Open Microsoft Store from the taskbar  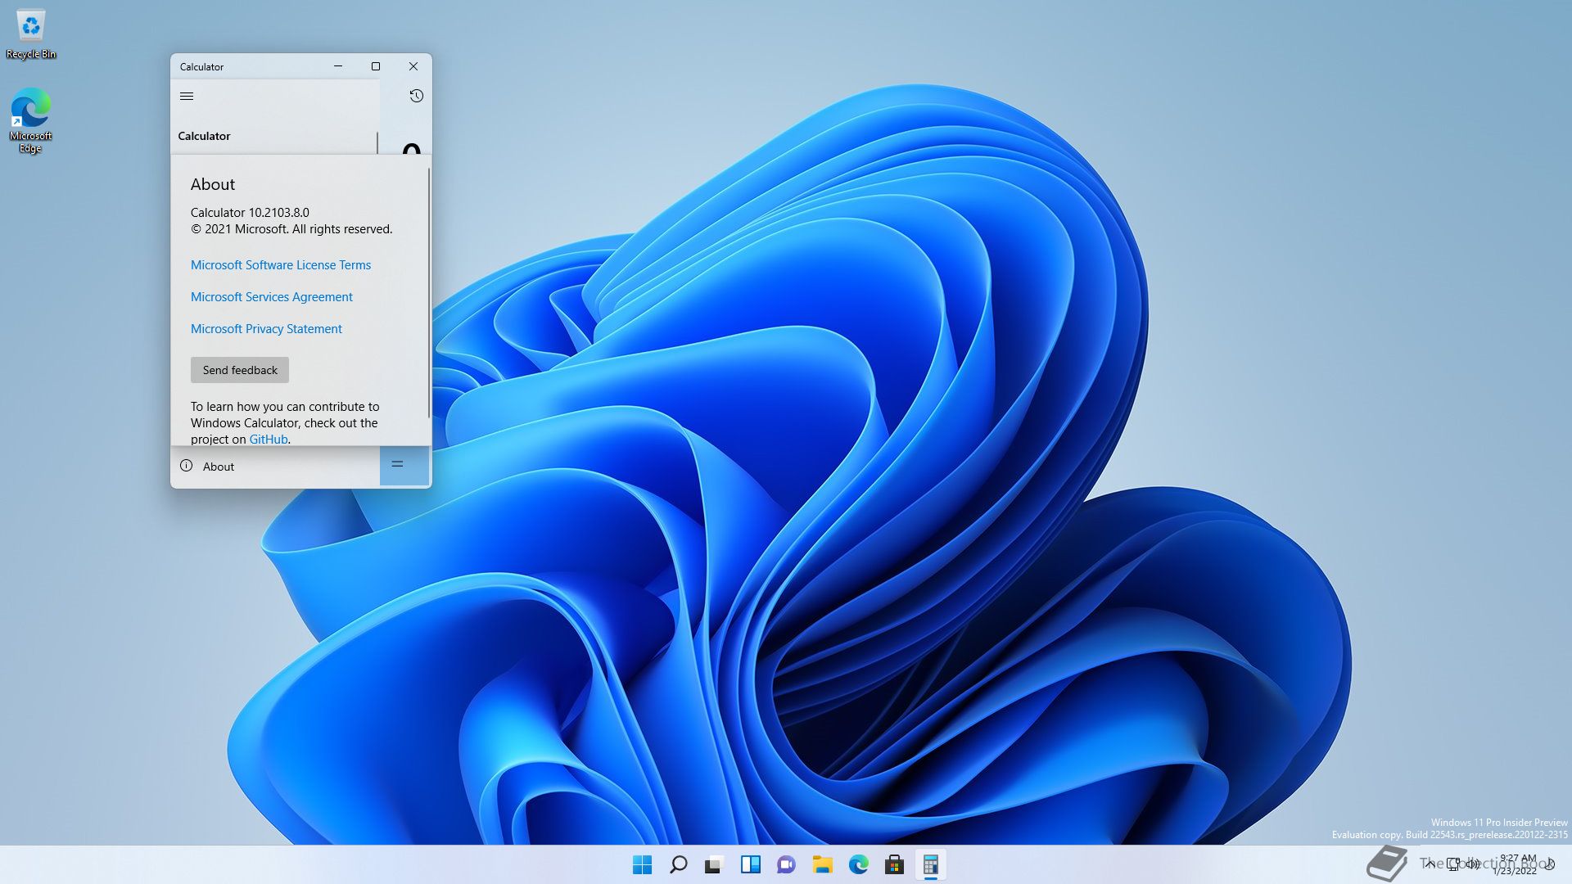tap(895, 864)
